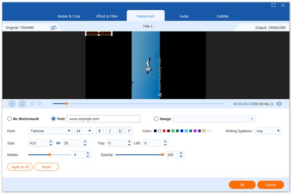Screen dimensions: 292x194
Task: Jump to the next frame
Action: click(40, 104)
